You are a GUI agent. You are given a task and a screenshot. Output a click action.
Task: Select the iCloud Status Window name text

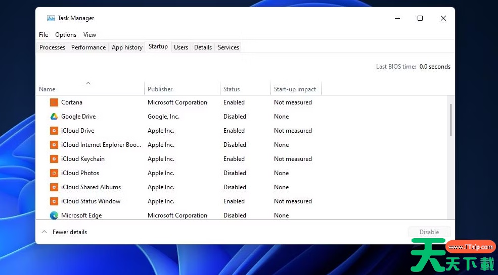pos(91,201)
